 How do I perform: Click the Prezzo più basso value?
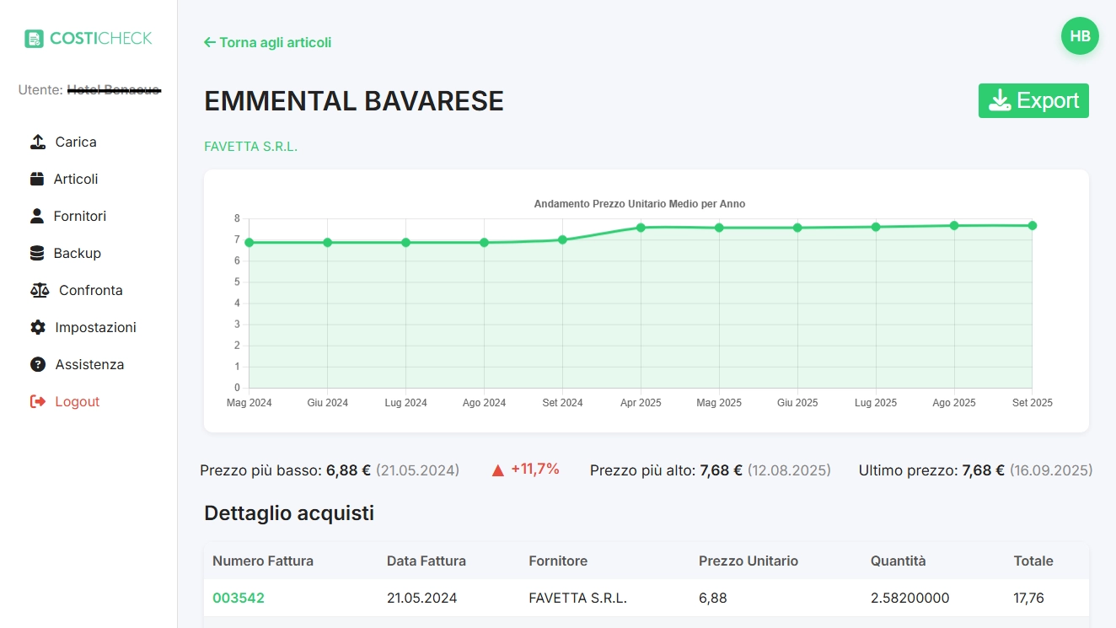point(349,470)
